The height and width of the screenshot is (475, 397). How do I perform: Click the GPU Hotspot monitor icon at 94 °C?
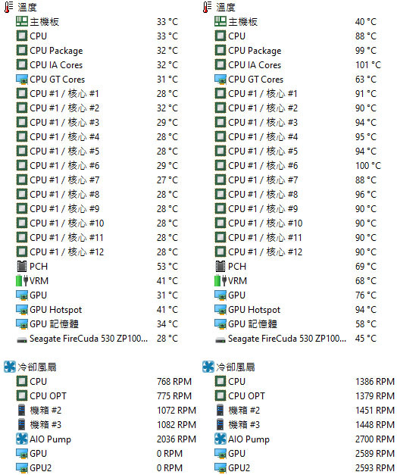(220, 310)
